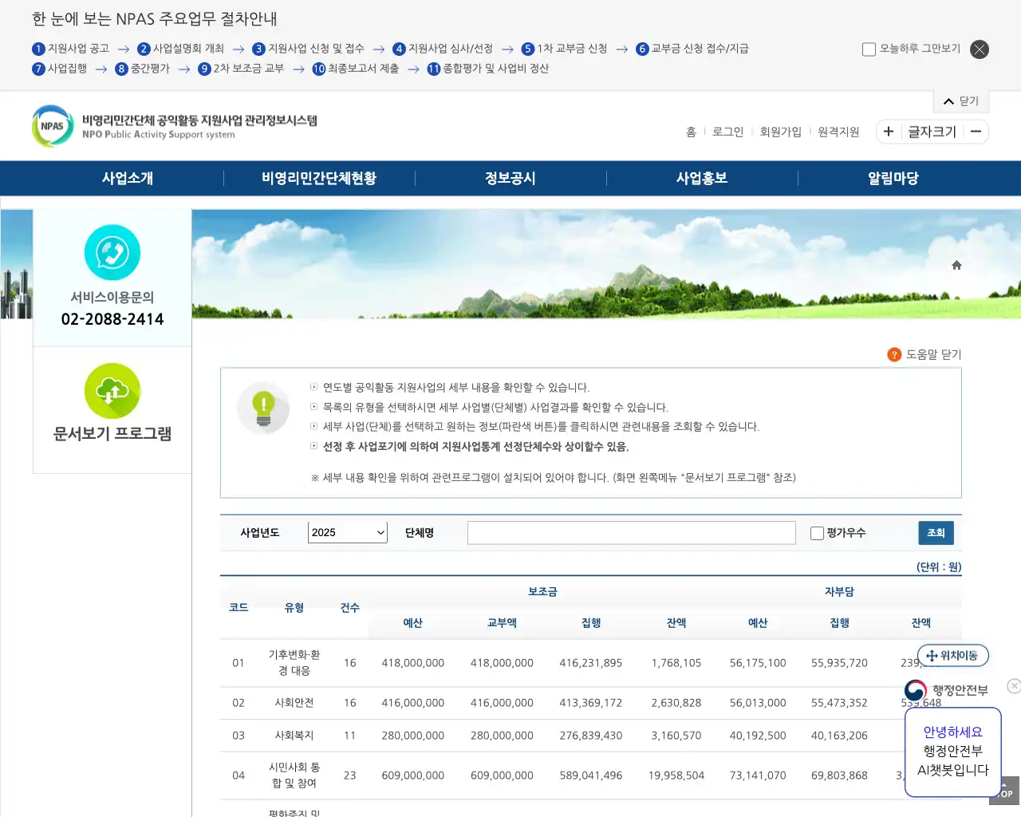Click step 7 사업집행
Screen dimensions: 1021x817
pos(59,69)
